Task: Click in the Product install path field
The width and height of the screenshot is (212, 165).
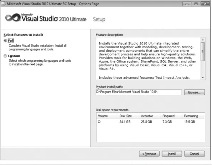Action: pyautogui.click(x=139, y=92)
